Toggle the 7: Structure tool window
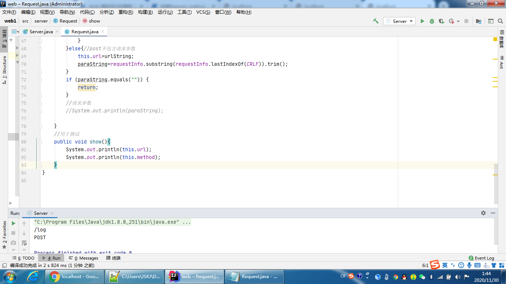The height and width of the screenshot is (284, 506). click(4, 70)
